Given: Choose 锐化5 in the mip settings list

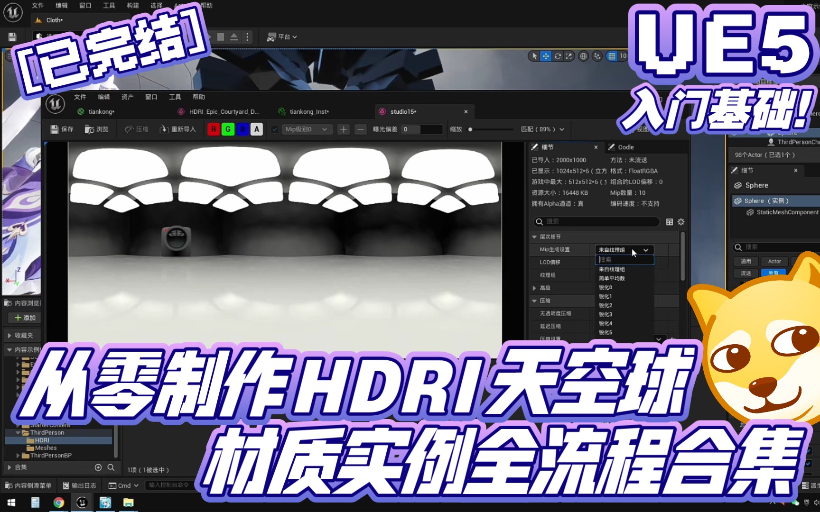Looking at the screenshot, I should tap(606, 332).
